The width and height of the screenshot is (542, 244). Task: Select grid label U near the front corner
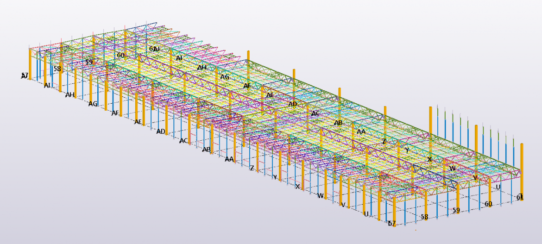[x=366, y=214]
